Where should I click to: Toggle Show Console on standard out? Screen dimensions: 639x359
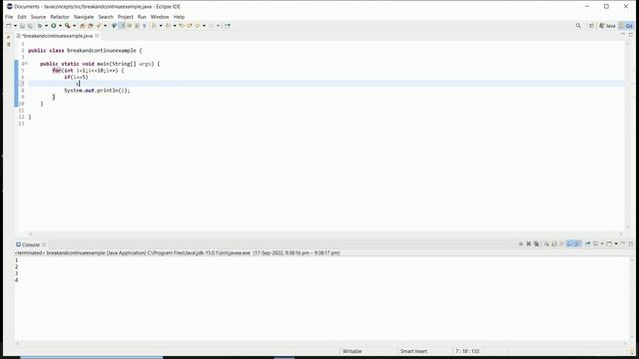pos(570,243)
